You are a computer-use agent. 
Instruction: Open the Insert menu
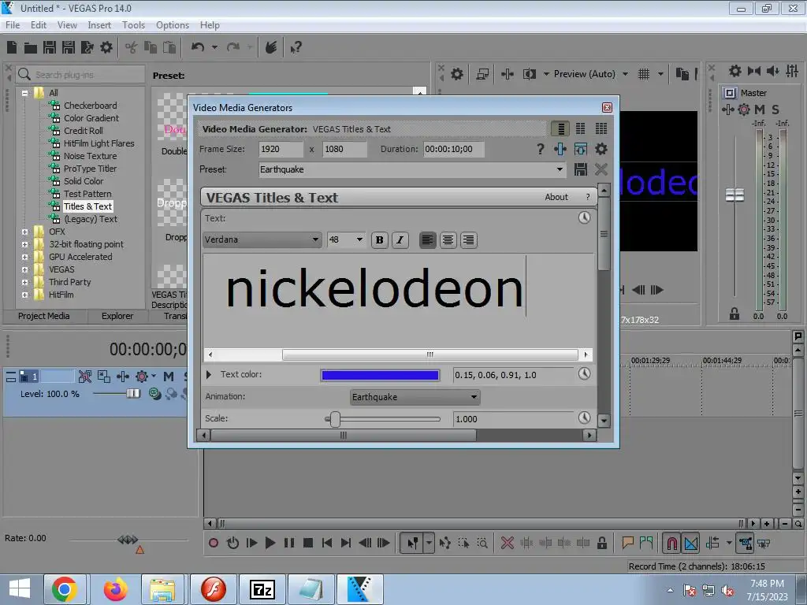(99, 25)
